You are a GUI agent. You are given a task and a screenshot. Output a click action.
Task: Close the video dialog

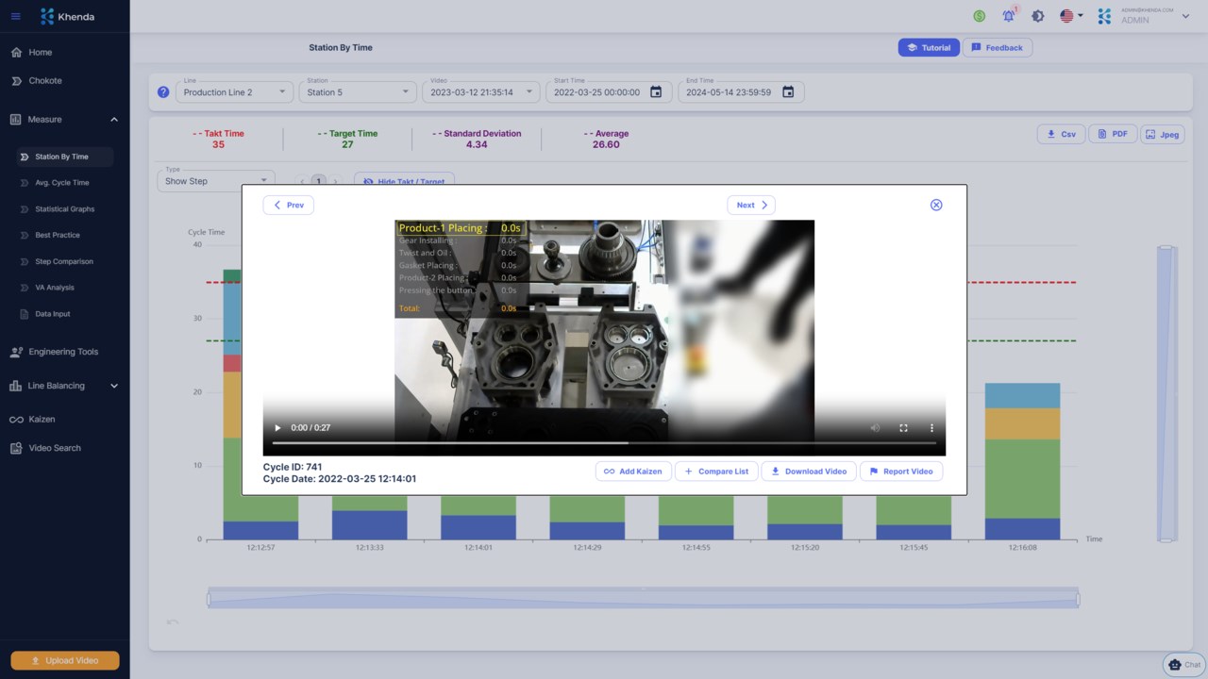point(936,205)
